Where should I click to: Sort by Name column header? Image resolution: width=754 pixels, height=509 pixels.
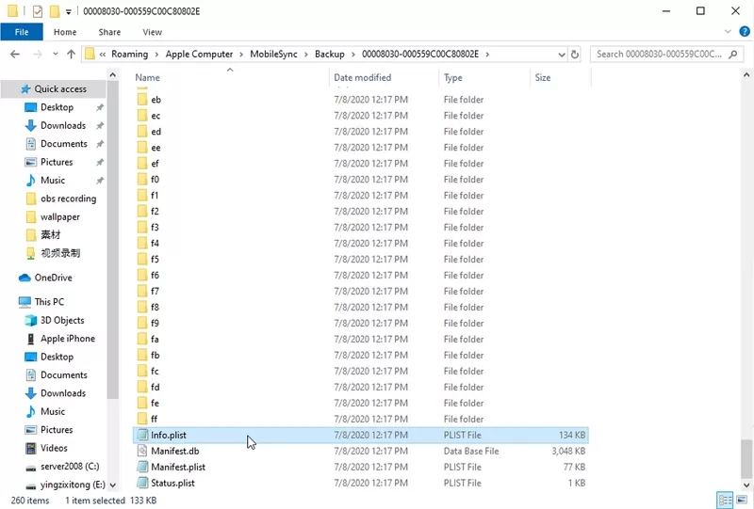coord(230,78)
